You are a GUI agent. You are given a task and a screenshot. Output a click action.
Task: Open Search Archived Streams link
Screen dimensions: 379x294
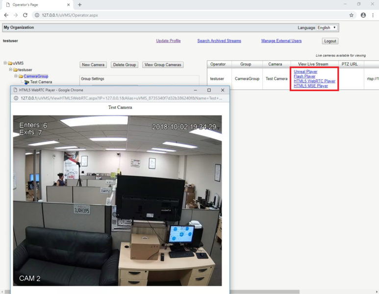(x=219, y=41)
